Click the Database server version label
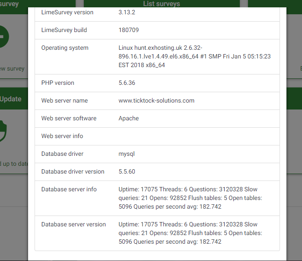 73,225
